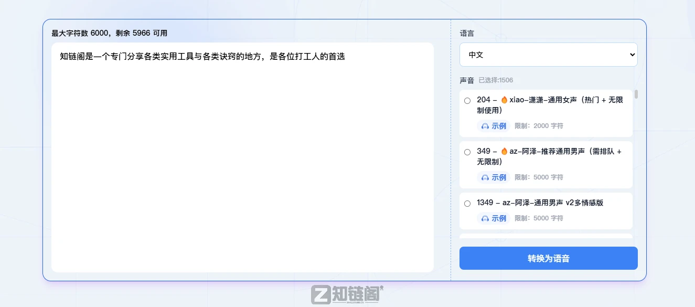Click the headphone icon on voice 349's 示例
Screen dimensions: 695x307
[x=485, y=177]
